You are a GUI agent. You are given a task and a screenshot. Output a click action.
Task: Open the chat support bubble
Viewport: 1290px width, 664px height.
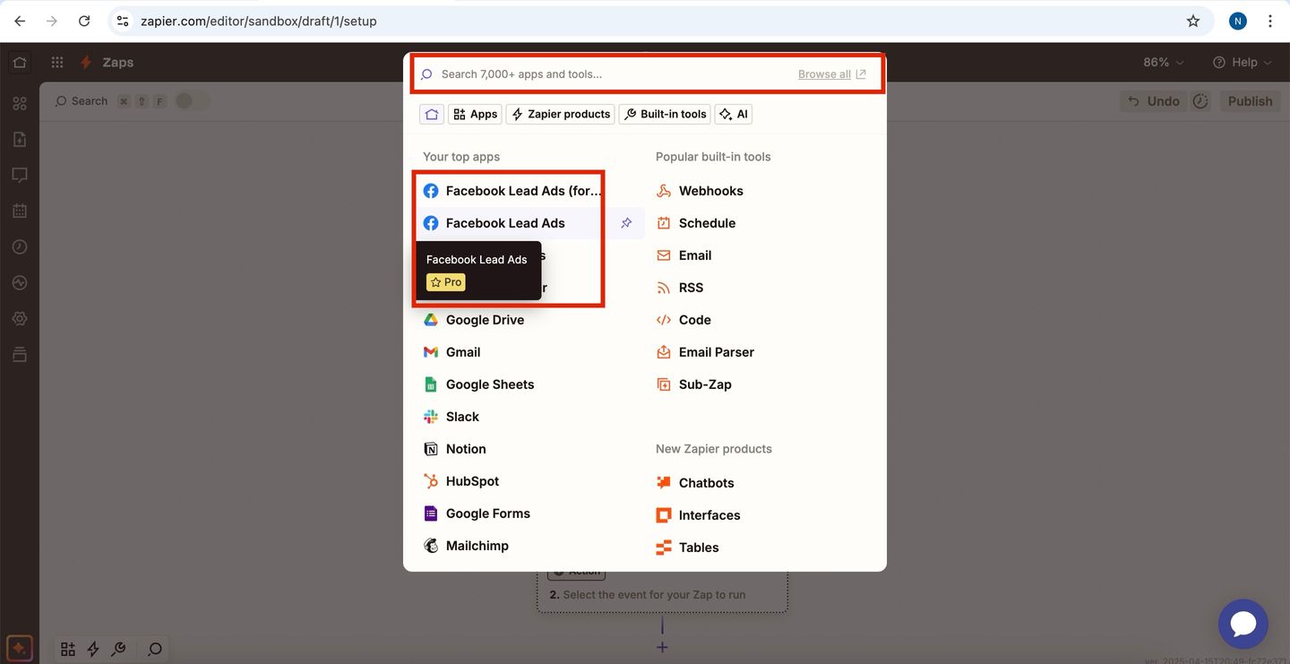point(1243,625)
